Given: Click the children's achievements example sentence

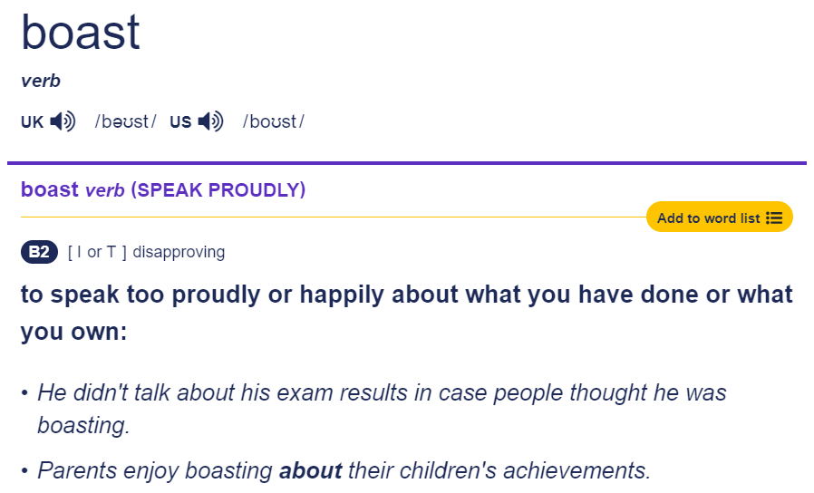Looking at the screenshot, I should 344,470.
